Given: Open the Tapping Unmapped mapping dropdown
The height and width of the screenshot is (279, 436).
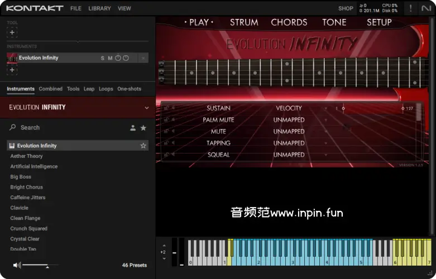Looking at the screenshot, I should pos(326,143).
